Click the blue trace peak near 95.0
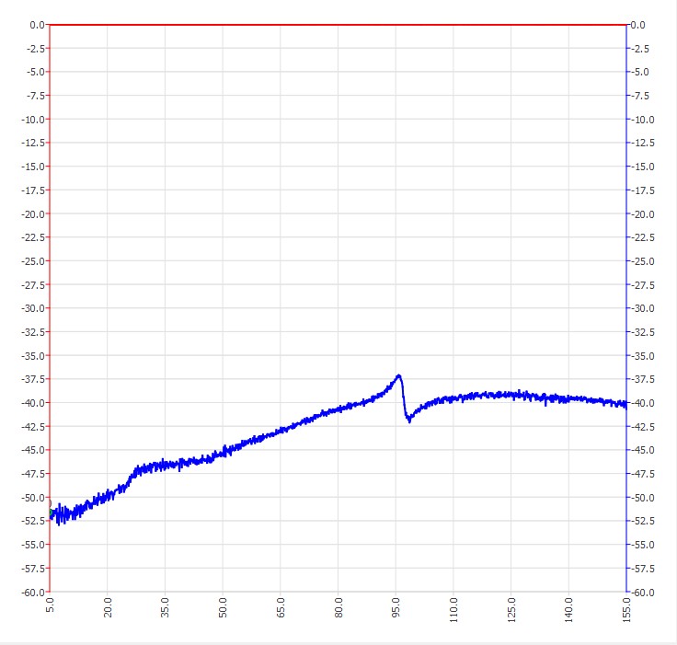Viewport: 677px width, 645px height. click(x=399, y=375)
